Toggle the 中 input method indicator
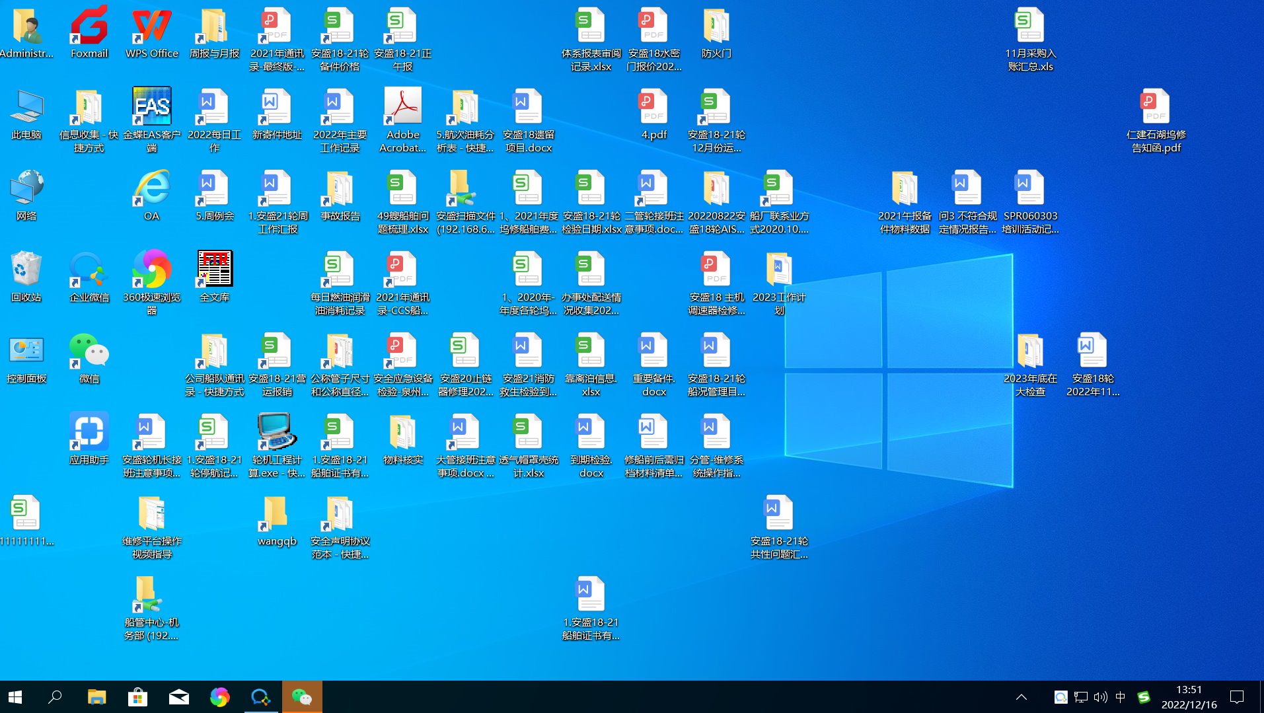The height and width of the screenshot is (713, 1264). (x=1120, y=697)
